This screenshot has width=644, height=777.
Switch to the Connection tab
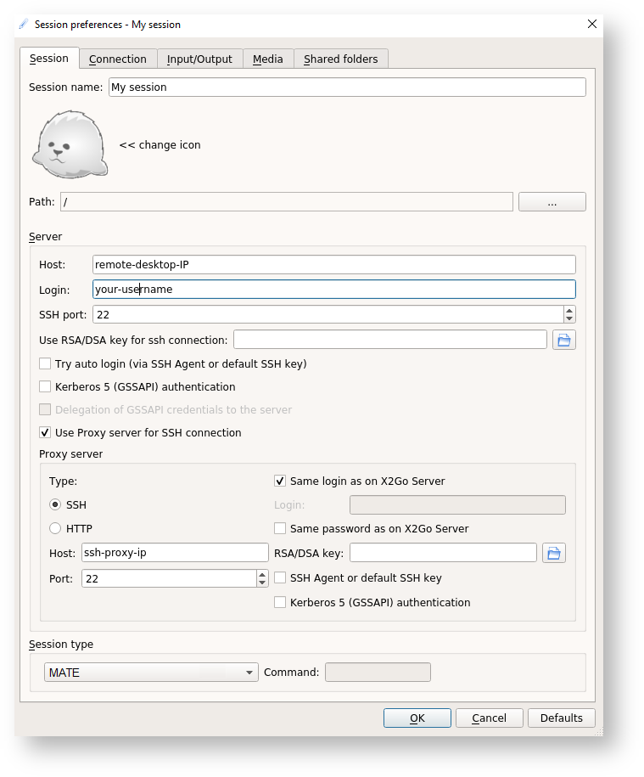pyautogui.click(x=117, y=59)
